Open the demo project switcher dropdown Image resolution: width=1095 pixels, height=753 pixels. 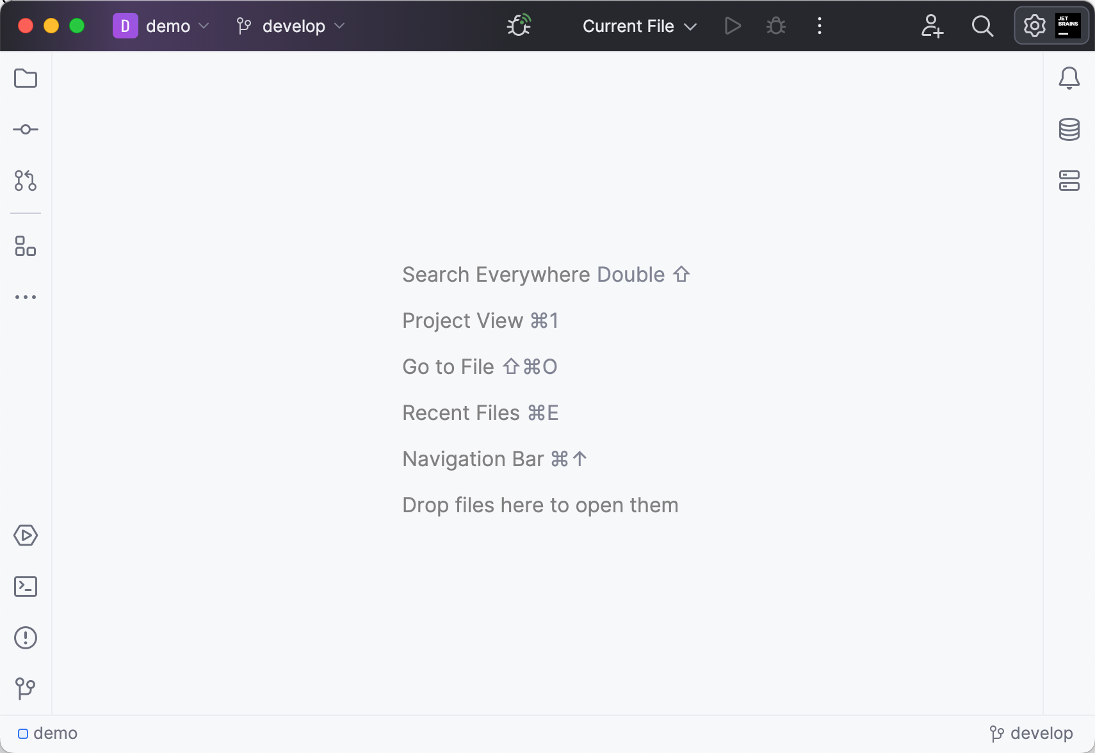162,26
